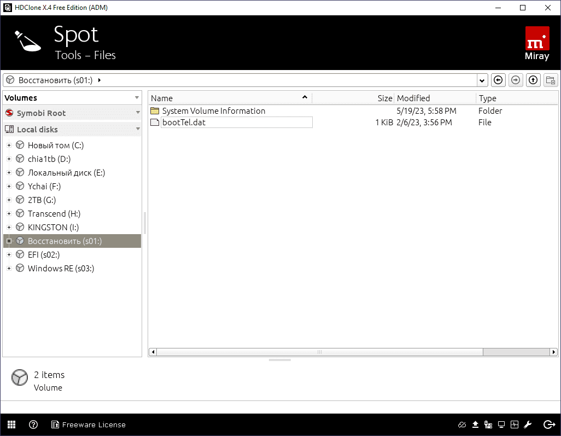
Task: Click the bootTel.dat file icon
Action: tap(155, 123)
